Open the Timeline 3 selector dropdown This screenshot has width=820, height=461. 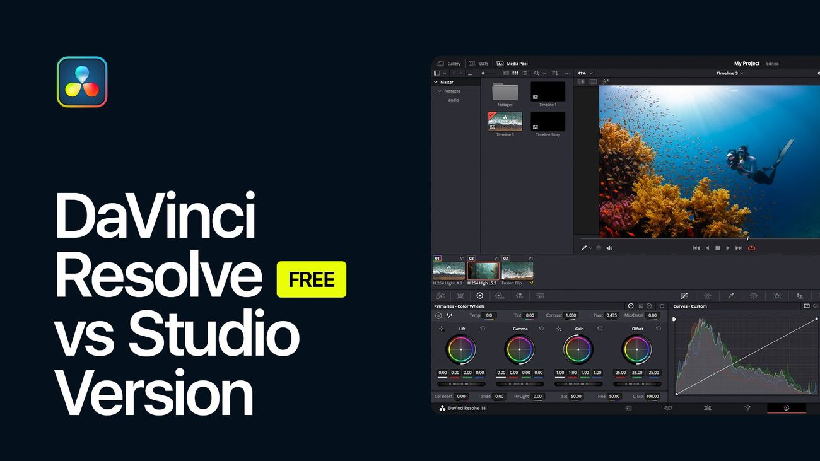click(730, 73)
